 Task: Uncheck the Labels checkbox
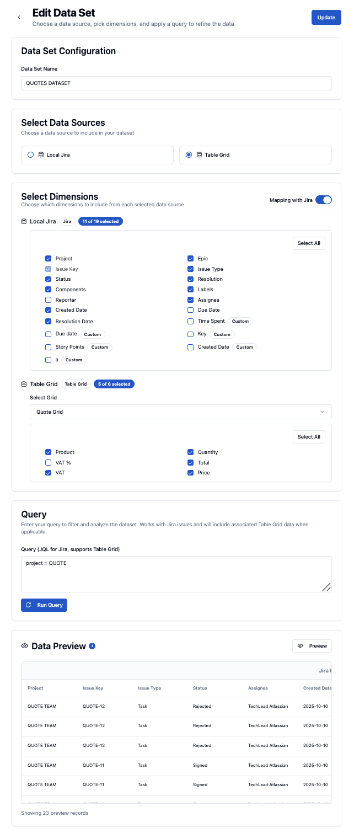pyautogui.click(x=191, y=290)
